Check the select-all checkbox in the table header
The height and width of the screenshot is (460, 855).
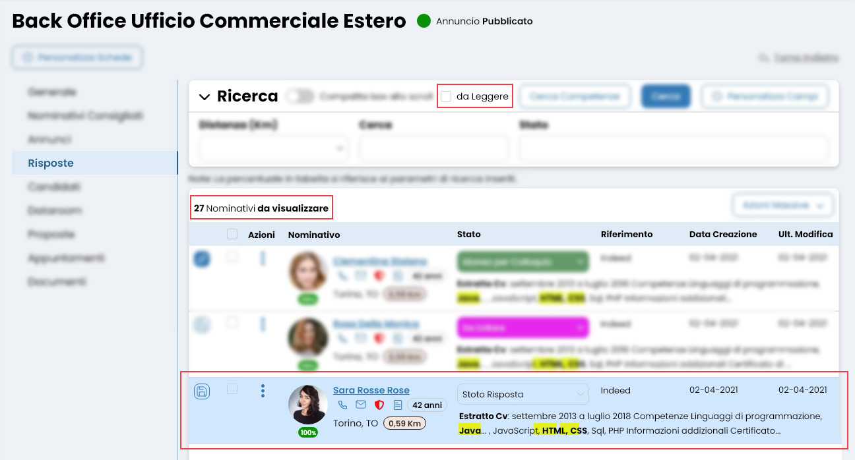tap(232, 234)
